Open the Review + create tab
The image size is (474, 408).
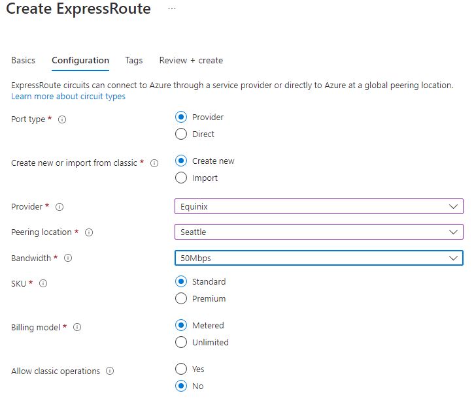coord(191,60)
